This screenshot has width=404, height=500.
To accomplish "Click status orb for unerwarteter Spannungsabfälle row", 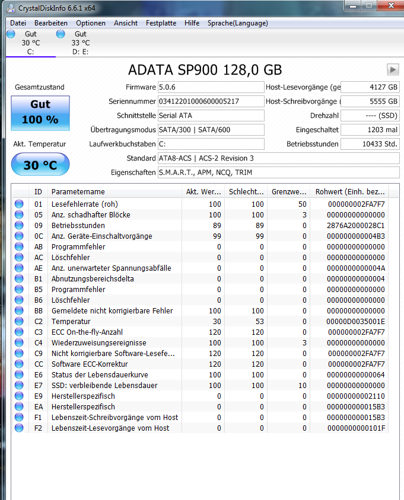I will (19, 268).
